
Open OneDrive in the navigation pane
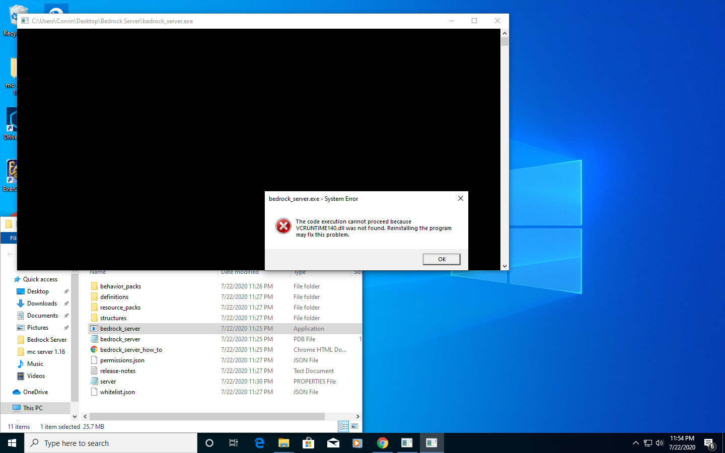click(x=35, y=392)
